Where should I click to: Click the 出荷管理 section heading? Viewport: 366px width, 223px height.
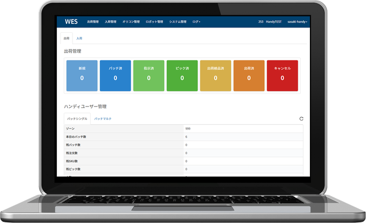pos(73,51)
